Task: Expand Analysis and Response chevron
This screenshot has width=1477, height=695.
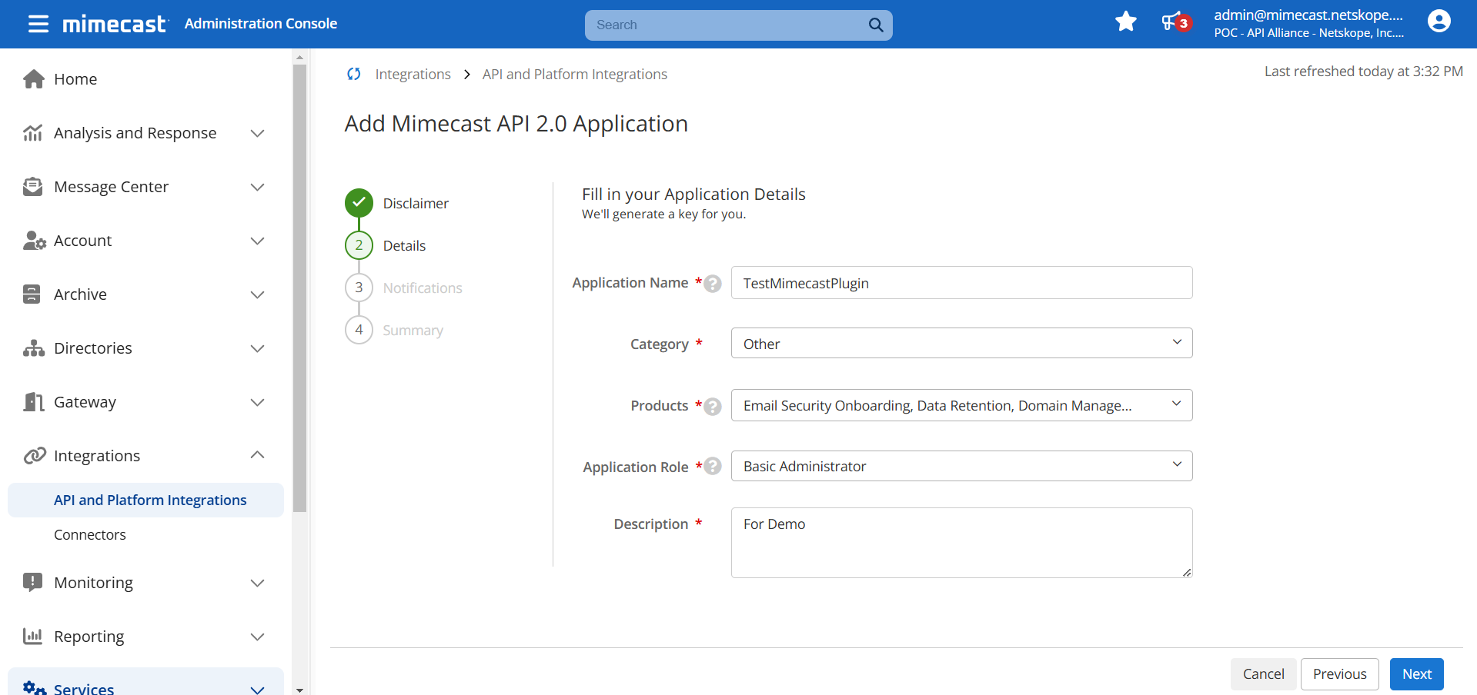Action: [x=258, y=133]
